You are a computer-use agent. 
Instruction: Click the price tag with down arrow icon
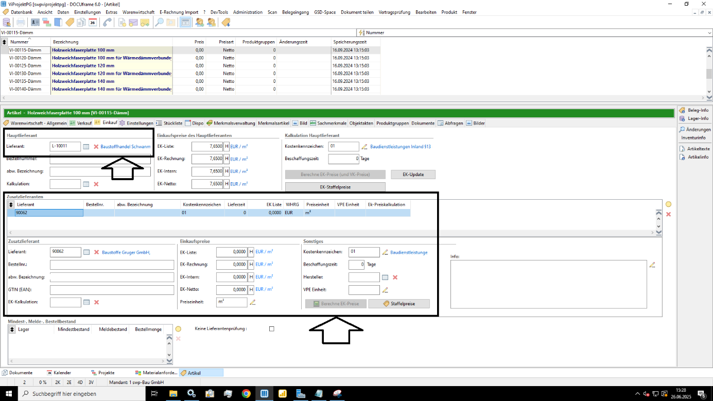point(225,22)
